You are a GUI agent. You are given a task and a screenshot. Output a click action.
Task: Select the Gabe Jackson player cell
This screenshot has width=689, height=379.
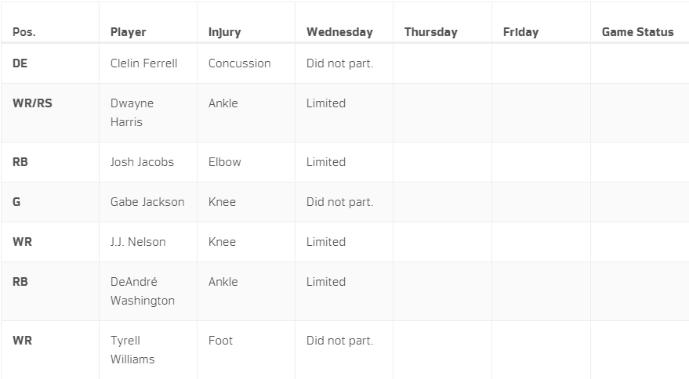(147, 202)
